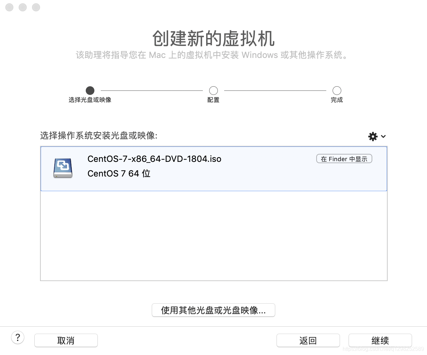
Task: Click the 继续 button
Action: 380,340
